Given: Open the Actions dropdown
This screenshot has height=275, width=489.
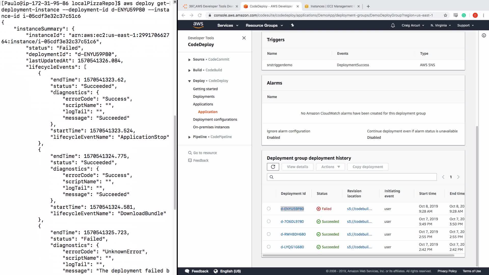Looking at the screenshot, I should coord(330,167).
